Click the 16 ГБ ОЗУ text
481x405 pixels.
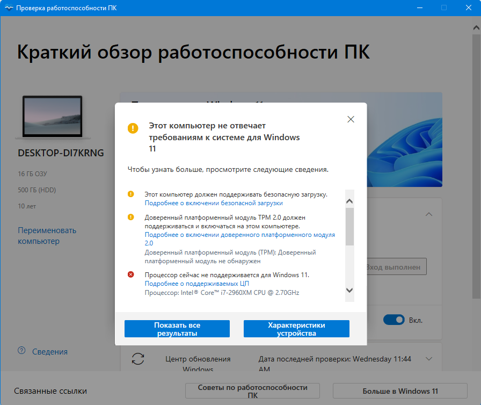coord(32,174)
